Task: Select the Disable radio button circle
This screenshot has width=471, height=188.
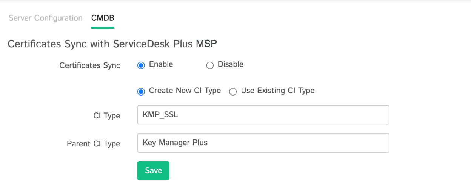Action: pyautogui.click(x=210, y=65)
